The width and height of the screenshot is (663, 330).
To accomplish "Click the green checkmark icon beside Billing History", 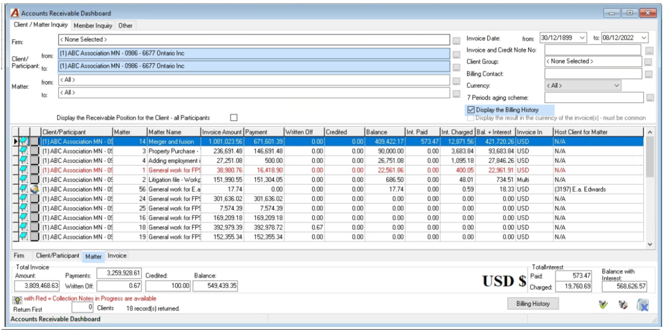I will click(603, 305).
